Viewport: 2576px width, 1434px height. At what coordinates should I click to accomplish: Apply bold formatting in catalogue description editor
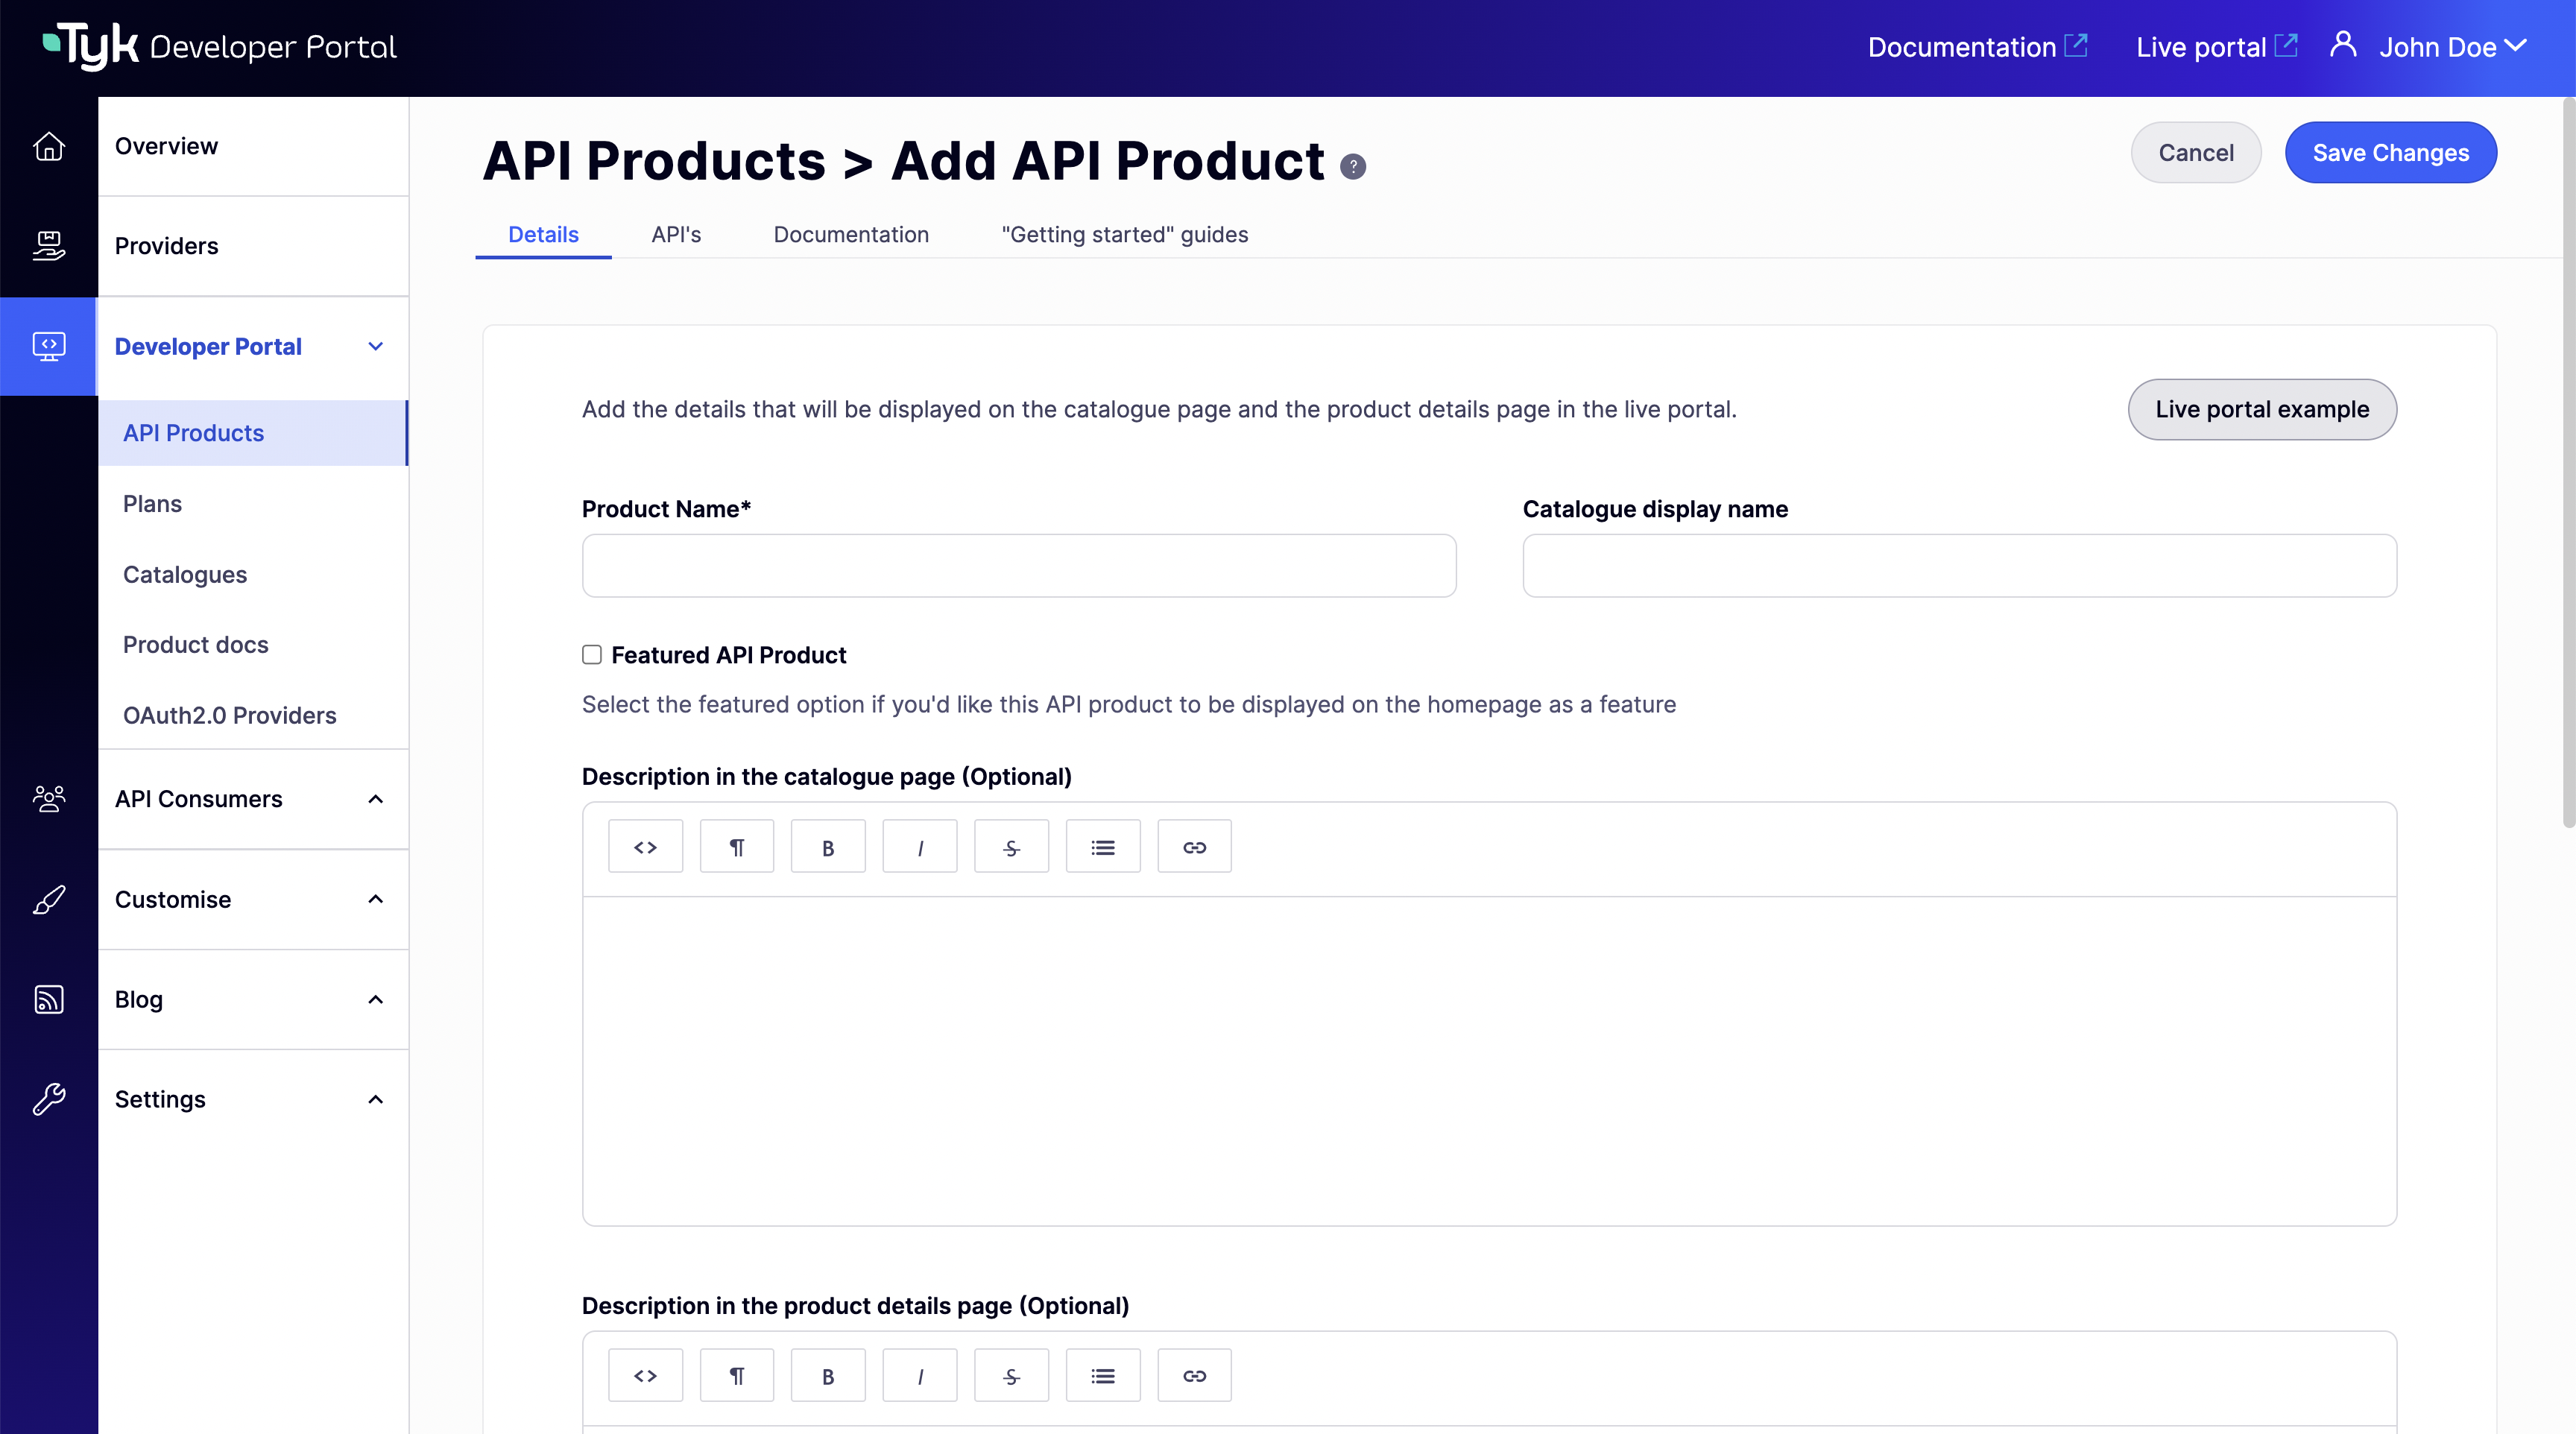tap(828, 845)
